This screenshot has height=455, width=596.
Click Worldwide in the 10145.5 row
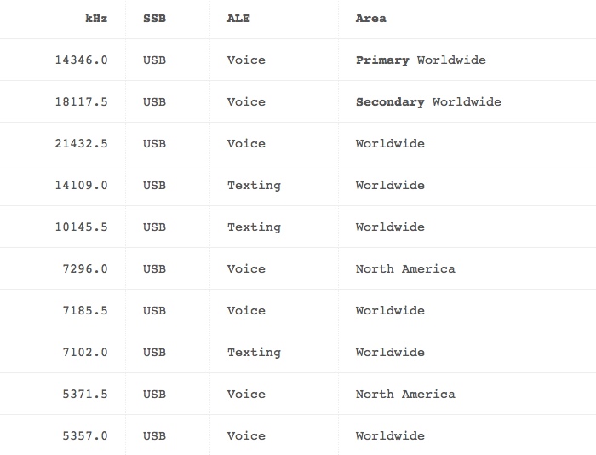(x=390, y=227)
